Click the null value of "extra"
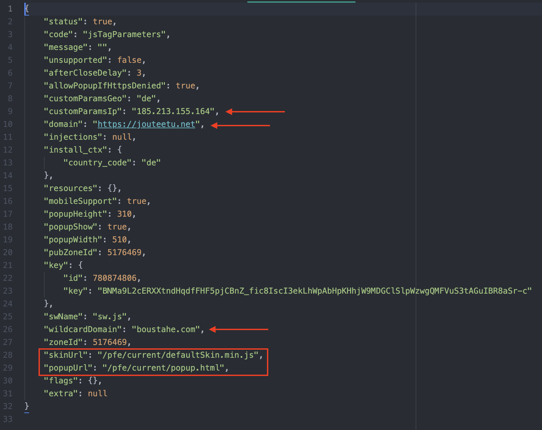This screenshot has width=542, height=430. click(97, 394)
